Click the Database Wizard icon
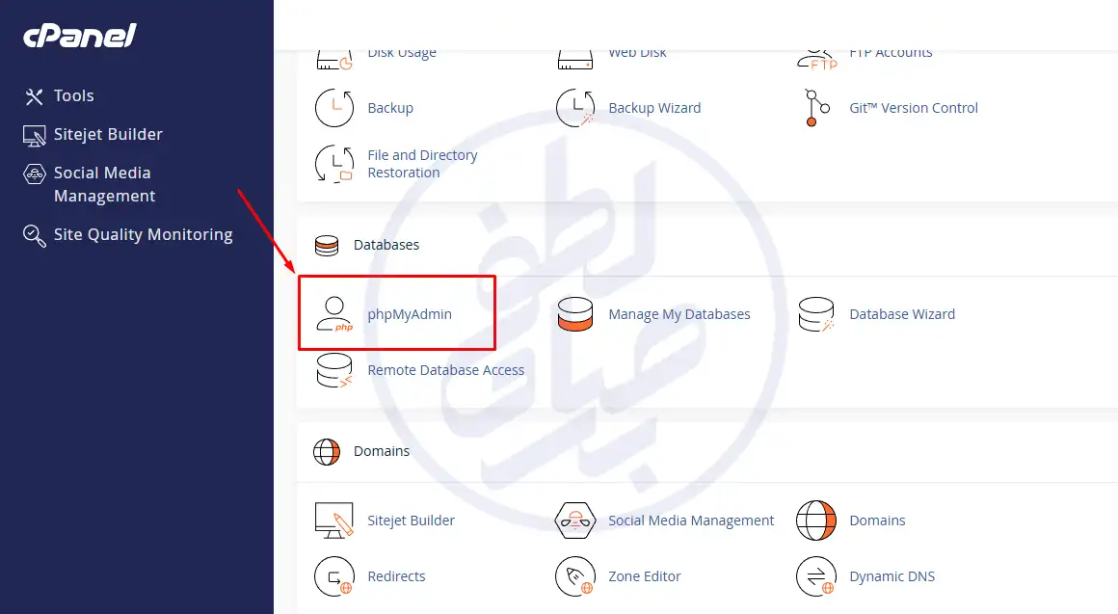 point(816,314)
